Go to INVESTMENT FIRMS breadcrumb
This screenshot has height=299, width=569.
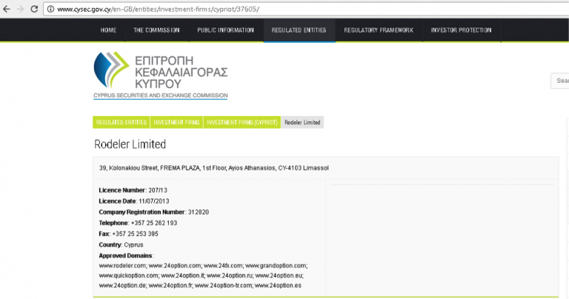[176, 122]
